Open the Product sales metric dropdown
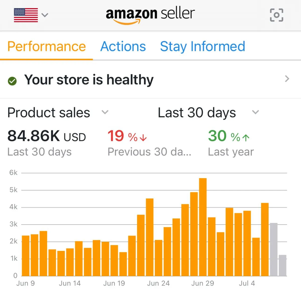The height and width of the screenshot is (291, 301). click(58, 112)
